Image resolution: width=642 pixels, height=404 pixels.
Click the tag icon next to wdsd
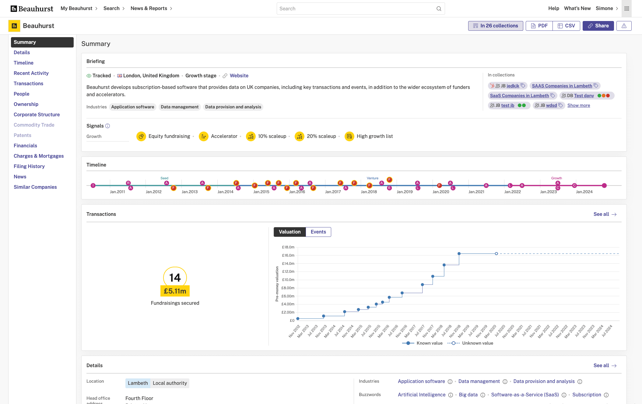[560, 105]
